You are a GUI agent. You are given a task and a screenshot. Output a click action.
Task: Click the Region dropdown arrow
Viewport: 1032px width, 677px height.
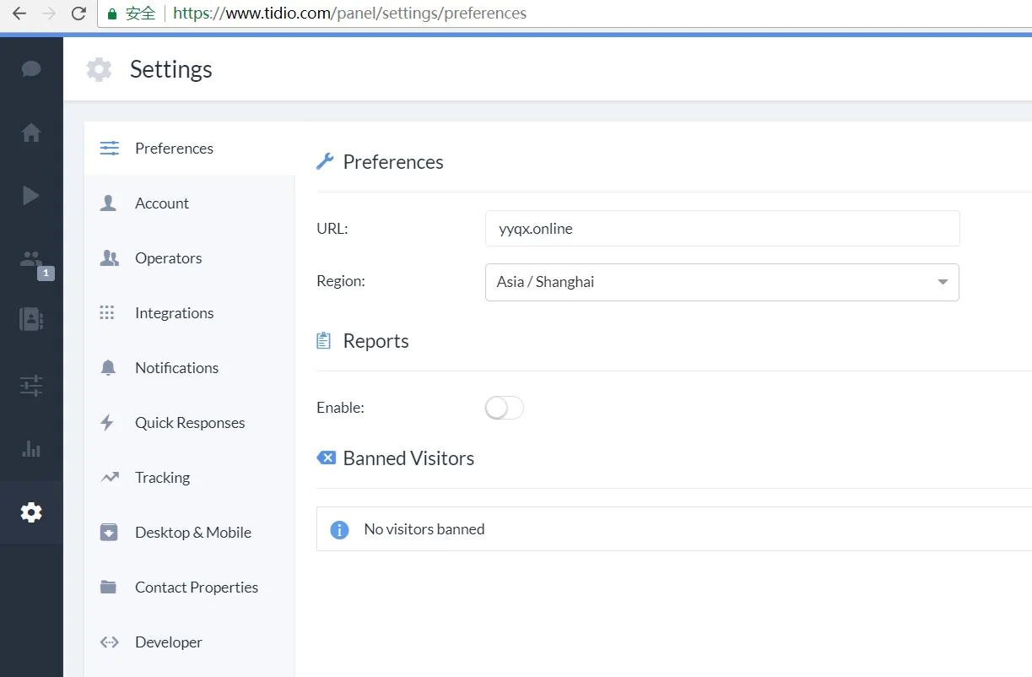(x=943, y=282)
